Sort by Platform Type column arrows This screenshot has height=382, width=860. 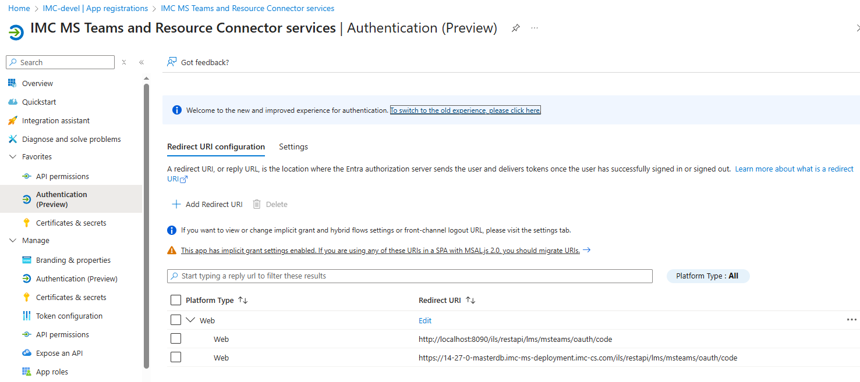point(243,300)
